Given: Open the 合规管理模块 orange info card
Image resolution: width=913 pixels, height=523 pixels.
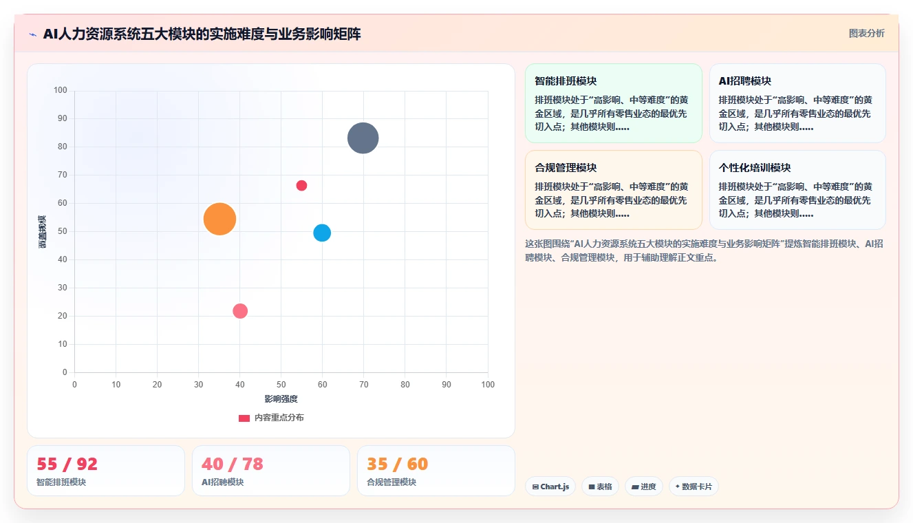Looking at the screenshot, I should [613, 190].
